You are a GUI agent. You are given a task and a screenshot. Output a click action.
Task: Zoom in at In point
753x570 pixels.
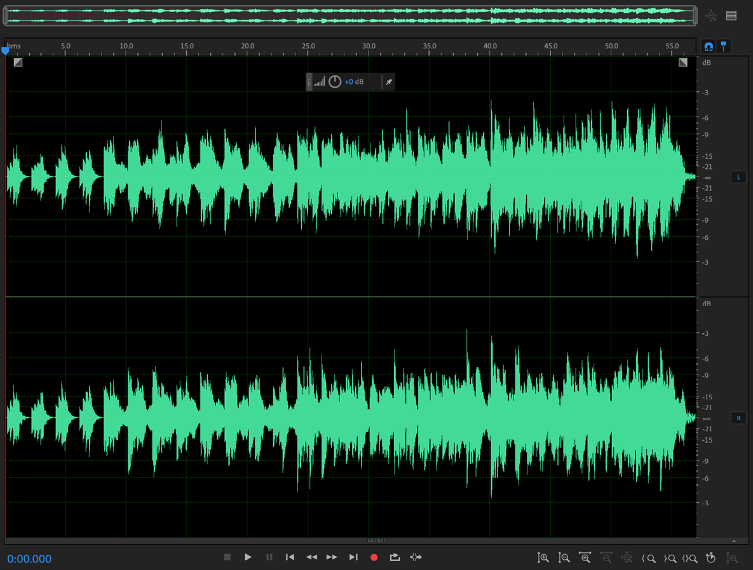tap(648, 559)
